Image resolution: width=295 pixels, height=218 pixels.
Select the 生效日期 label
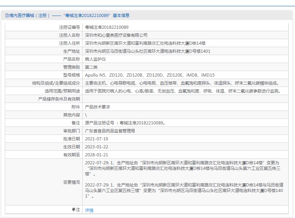pyautogui.click(x=71, y=147)
